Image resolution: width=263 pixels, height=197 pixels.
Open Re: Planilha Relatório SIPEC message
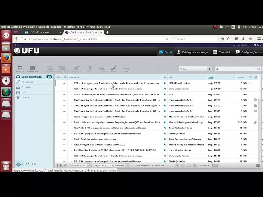pyautogui.click(x=115, y=150)
